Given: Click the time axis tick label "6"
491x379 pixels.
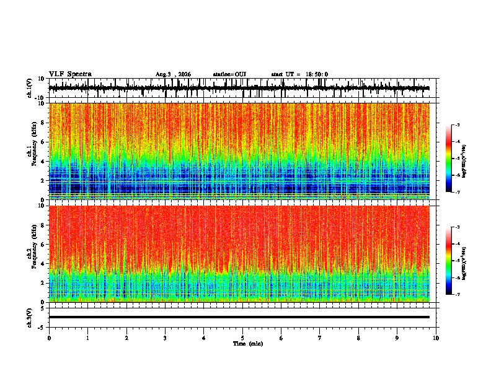Looking at the screenshot, I should [281, 338].
